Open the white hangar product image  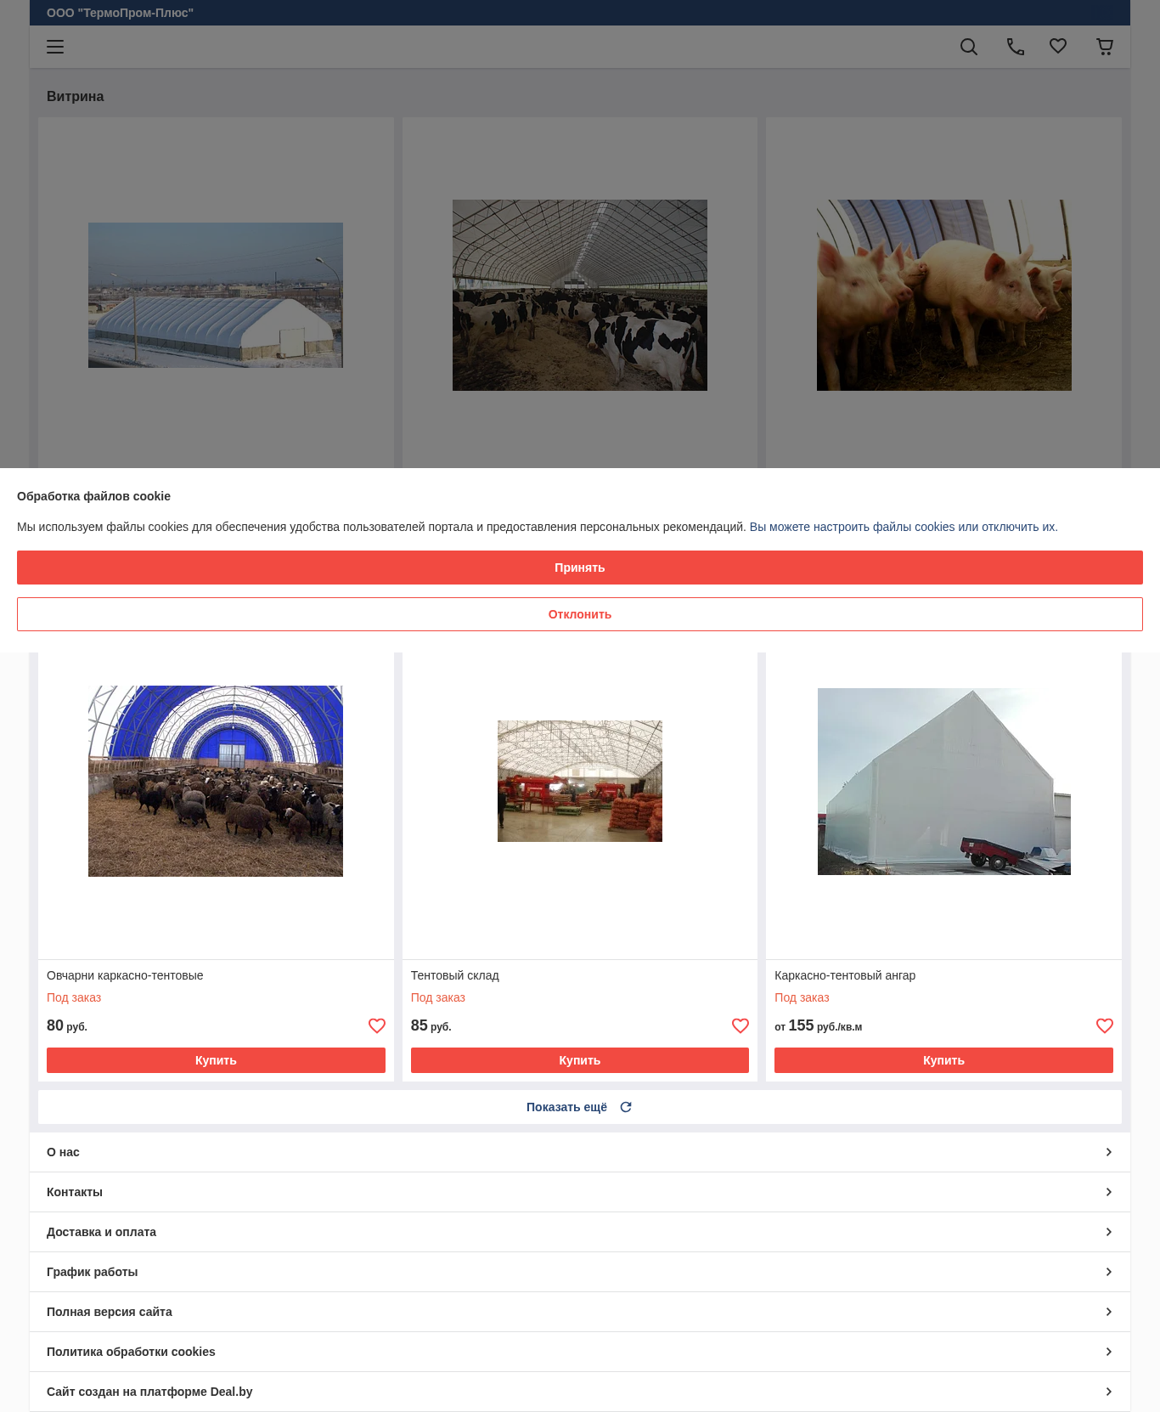[943, 781]
